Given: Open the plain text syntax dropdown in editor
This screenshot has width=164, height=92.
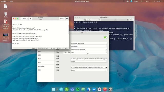Looking at the screenshot, I should (34, 48).
